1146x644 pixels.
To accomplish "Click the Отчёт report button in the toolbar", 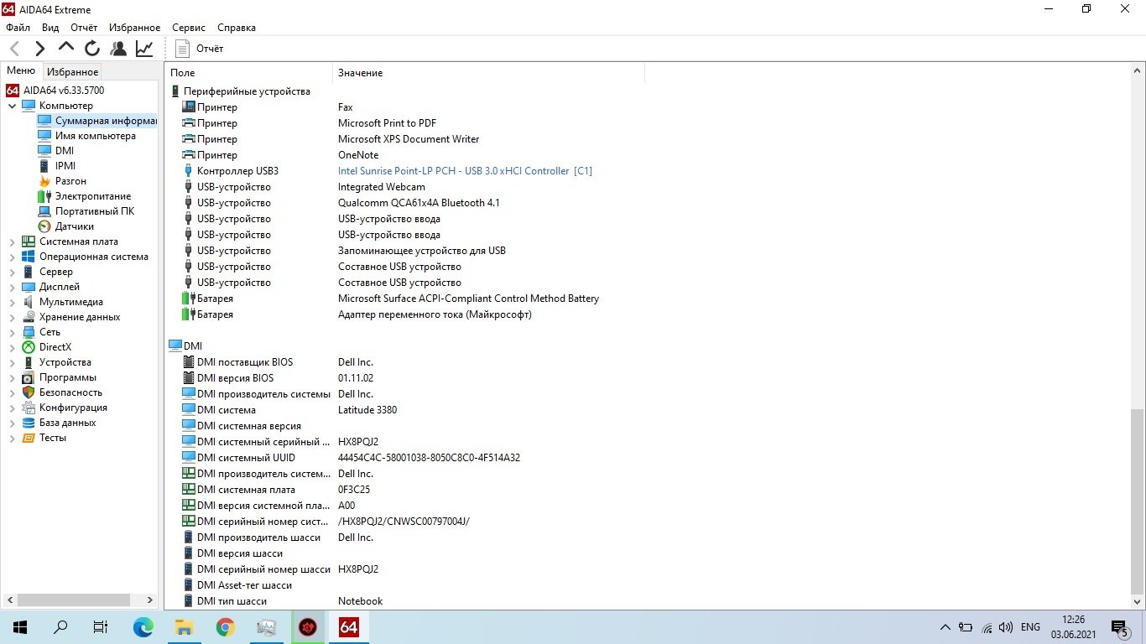I will pos(200,49).
